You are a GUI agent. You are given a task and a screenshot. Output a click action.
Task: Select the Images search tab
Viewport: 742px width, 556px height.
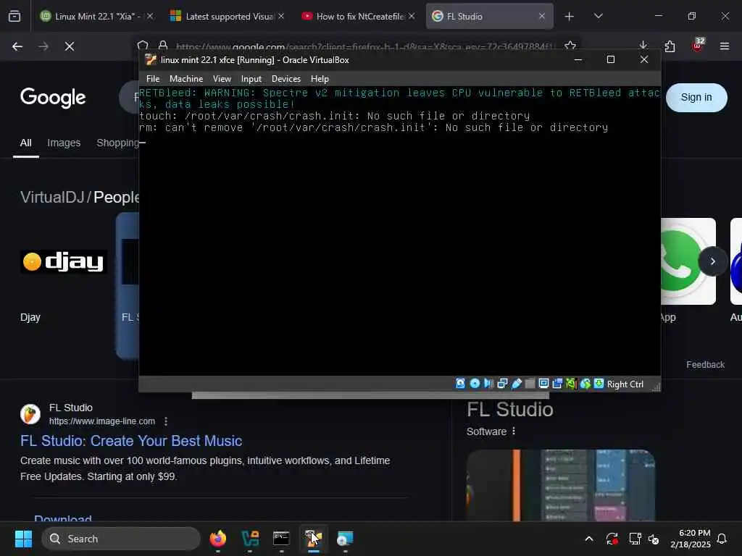point(64,143)
